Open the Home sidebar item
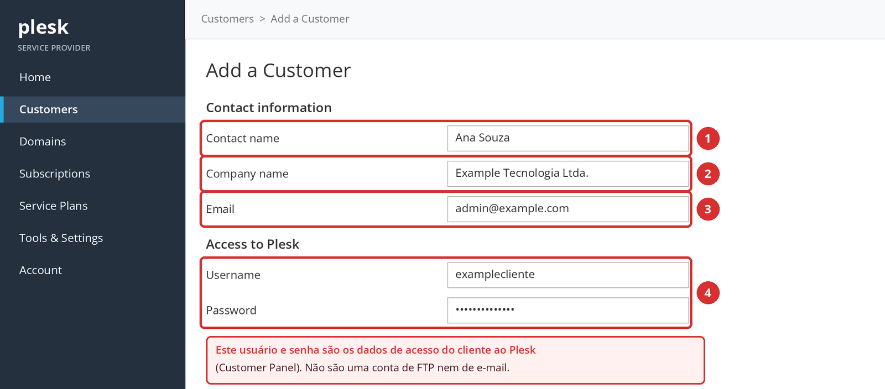Screen dimensions: 885x389 92,77
